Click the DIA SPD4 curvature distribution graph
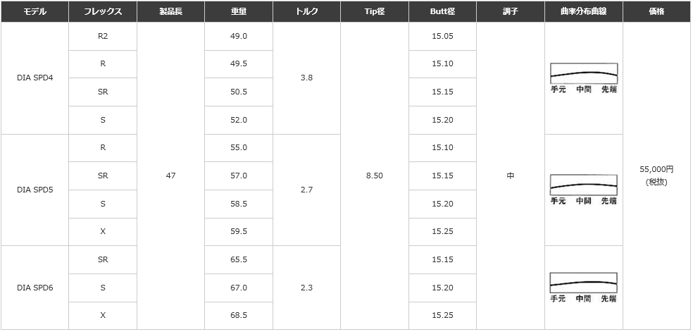 click(x=583, y=78)
